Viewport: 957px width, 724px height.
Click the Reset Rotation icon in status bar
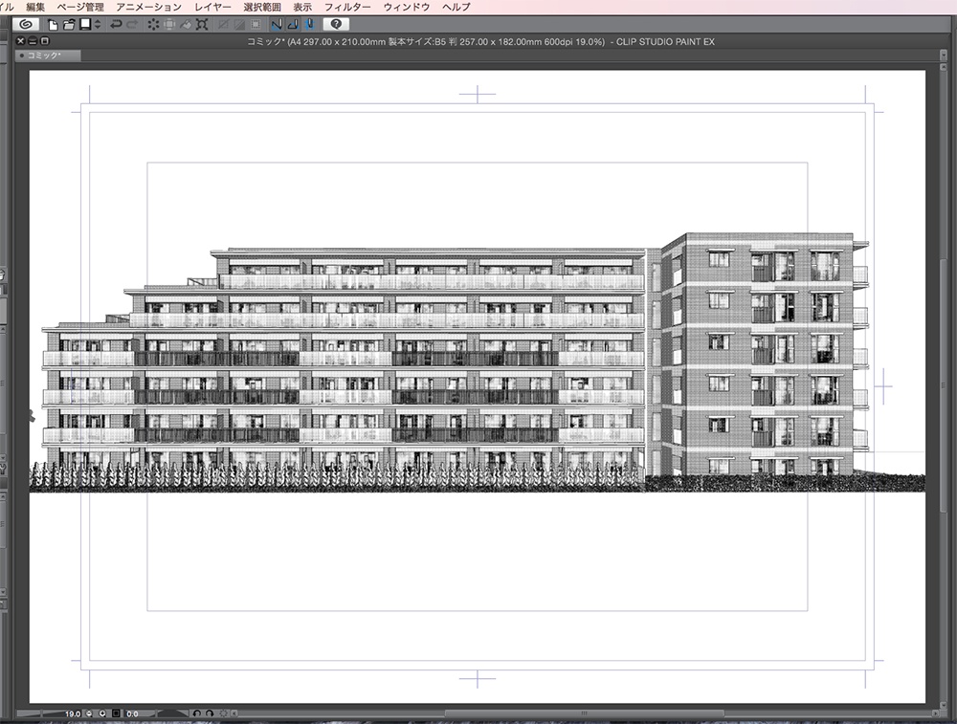click(x=223, y=713)
